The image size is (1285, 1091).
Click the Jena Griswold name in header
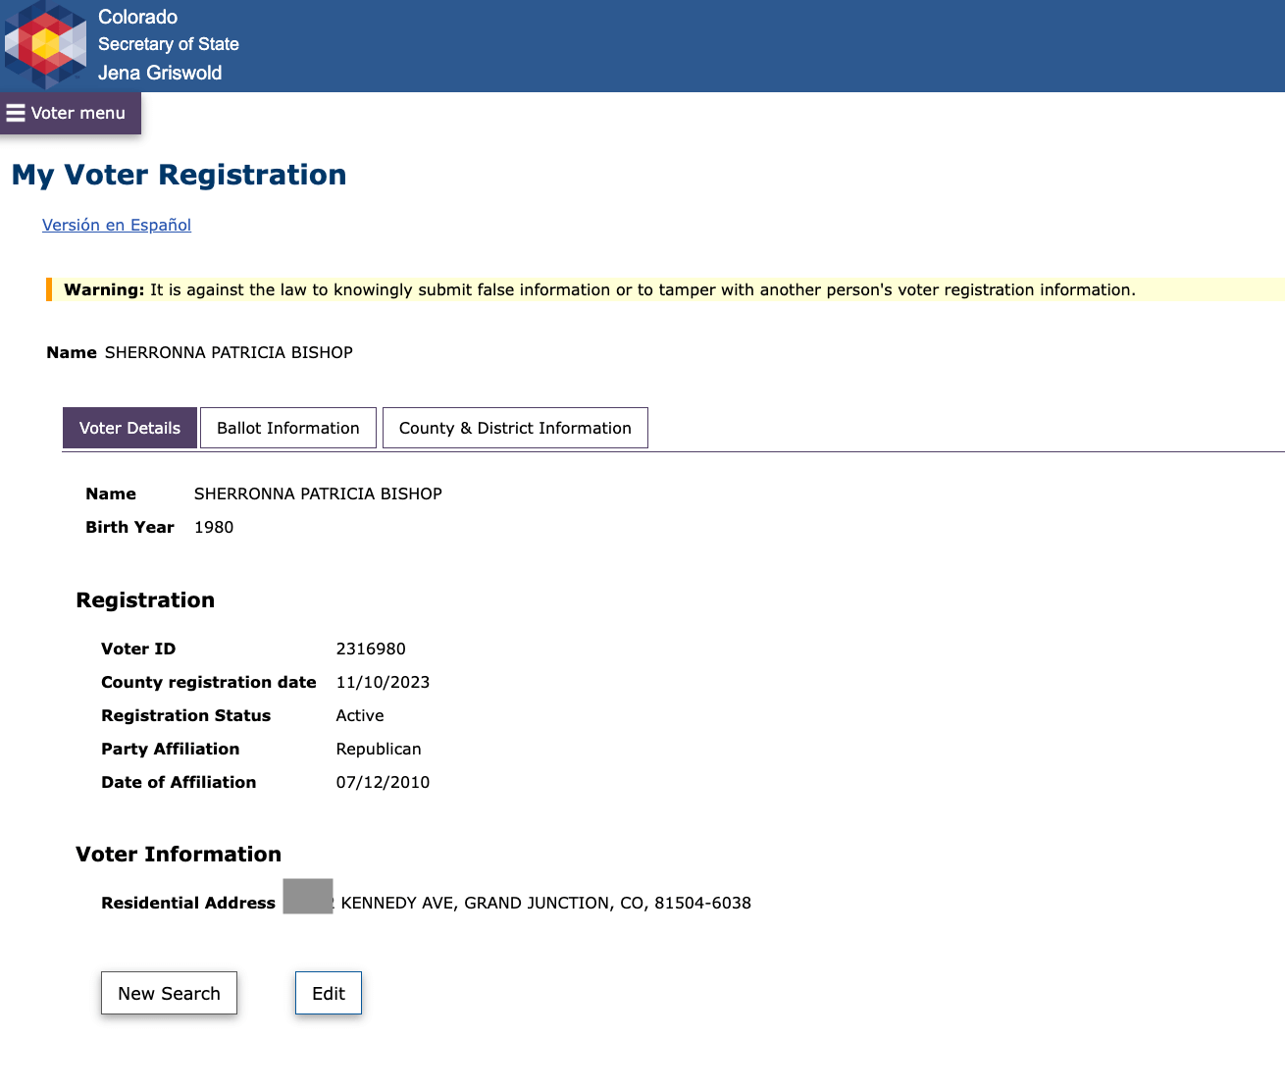pyautogui.click(x=160, y=73)
